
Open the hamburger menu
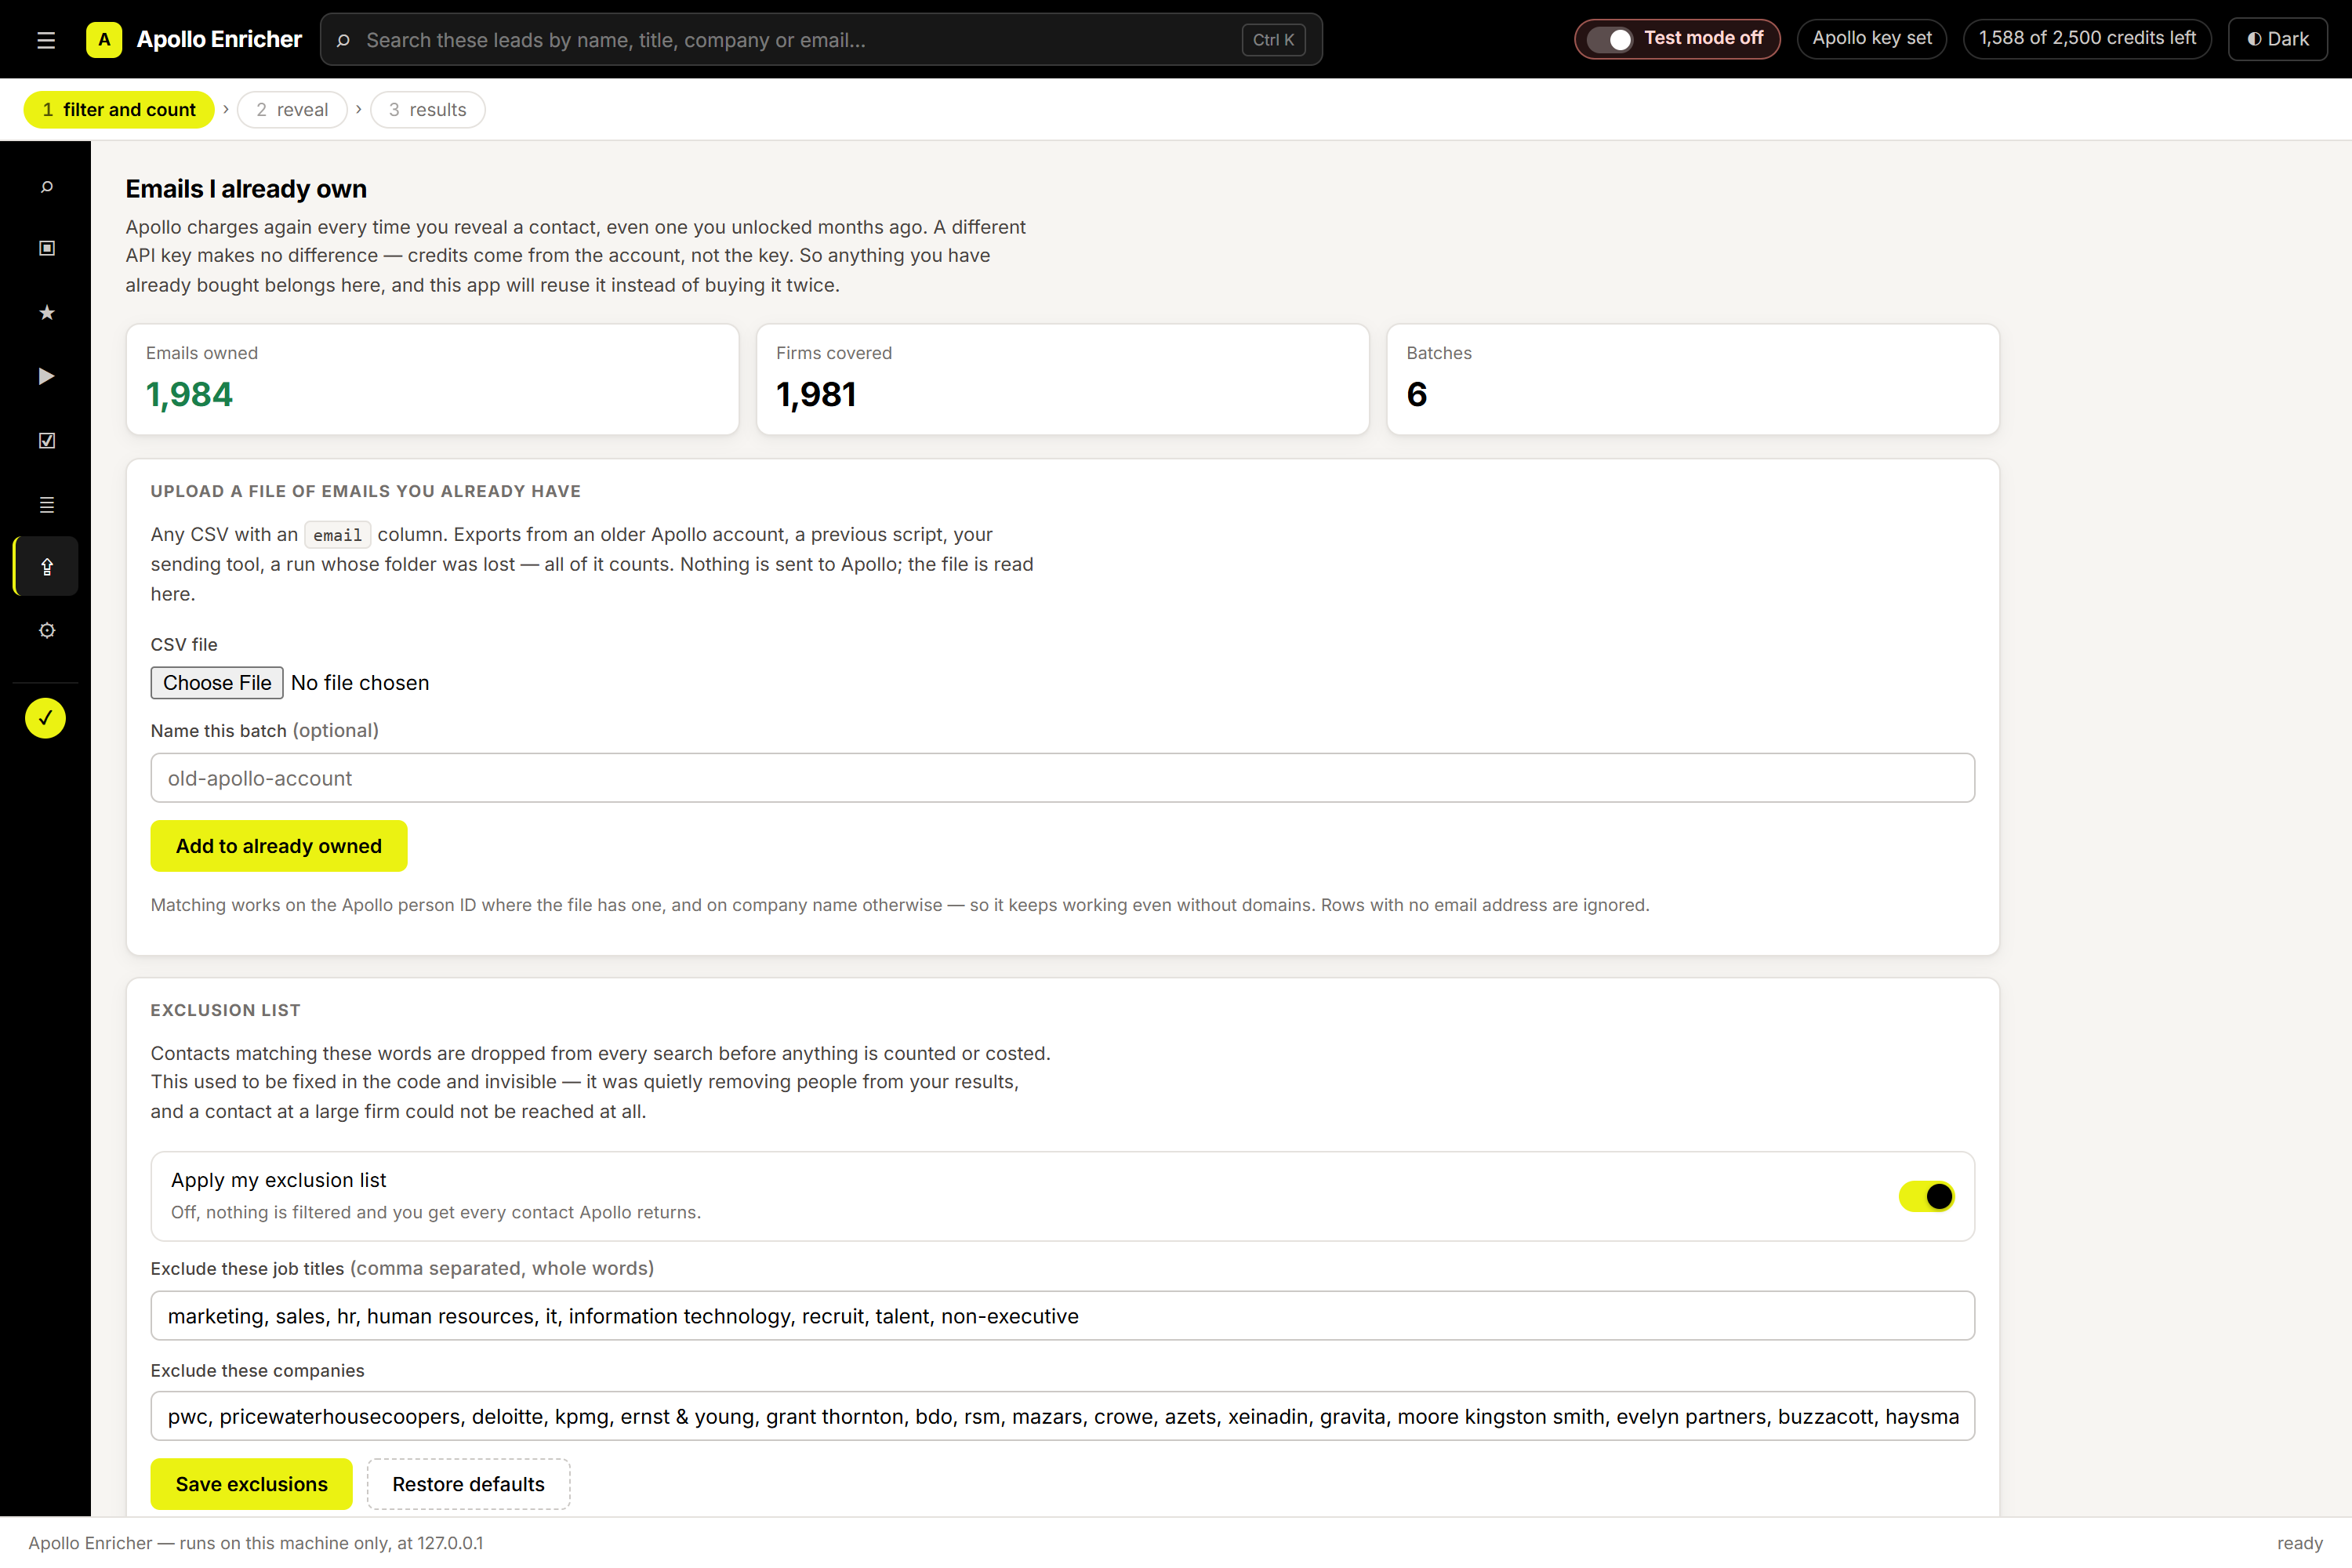(46, 40)
